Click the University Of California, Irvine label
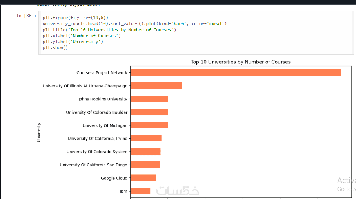Image resolution: width=356 pixels, height=199 pixels. pos(97,139)
